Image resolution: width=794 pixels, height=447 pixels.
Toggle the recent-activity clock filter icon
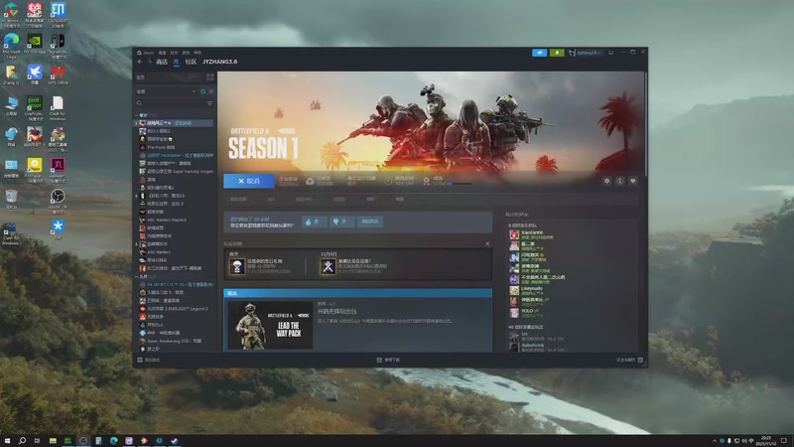[203, 91]
